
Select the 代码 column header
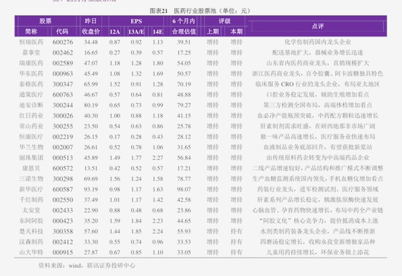[x=62, y=32]
